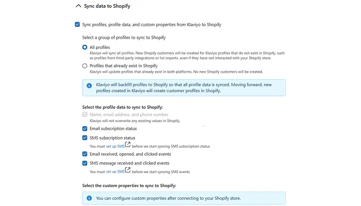Select the All profiles radio option
The width and height of the screenshot is (361, 206).
pos(85,47)
